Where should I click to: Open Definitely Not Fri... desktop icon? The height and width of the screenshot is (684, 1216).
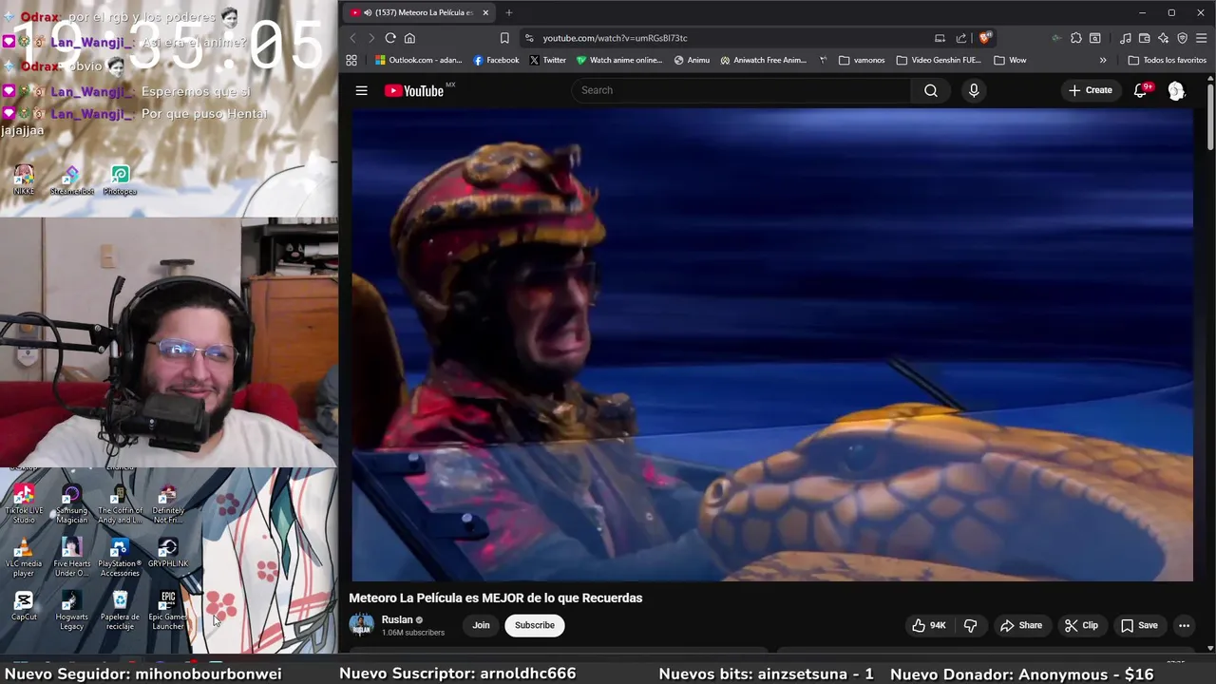168,504
